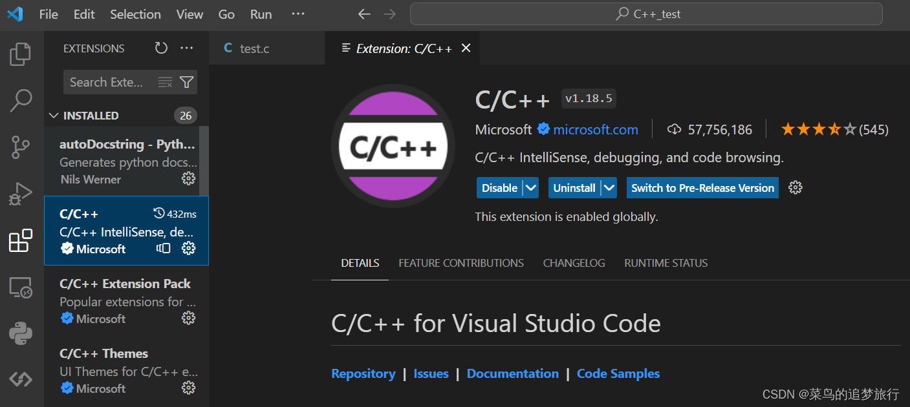The height and width of the screenshot is (407, 910).
Task: Open the Source Control view
Action: click(x=21, y=147)
